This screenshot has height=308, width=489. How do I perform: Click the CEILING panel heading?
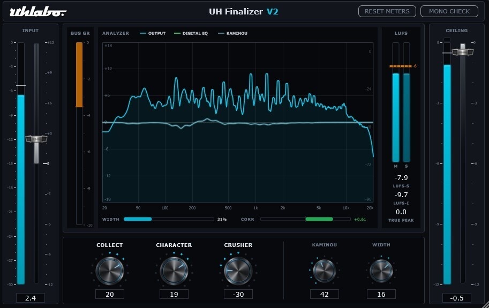pyautogui.click(x=456, y=31)
